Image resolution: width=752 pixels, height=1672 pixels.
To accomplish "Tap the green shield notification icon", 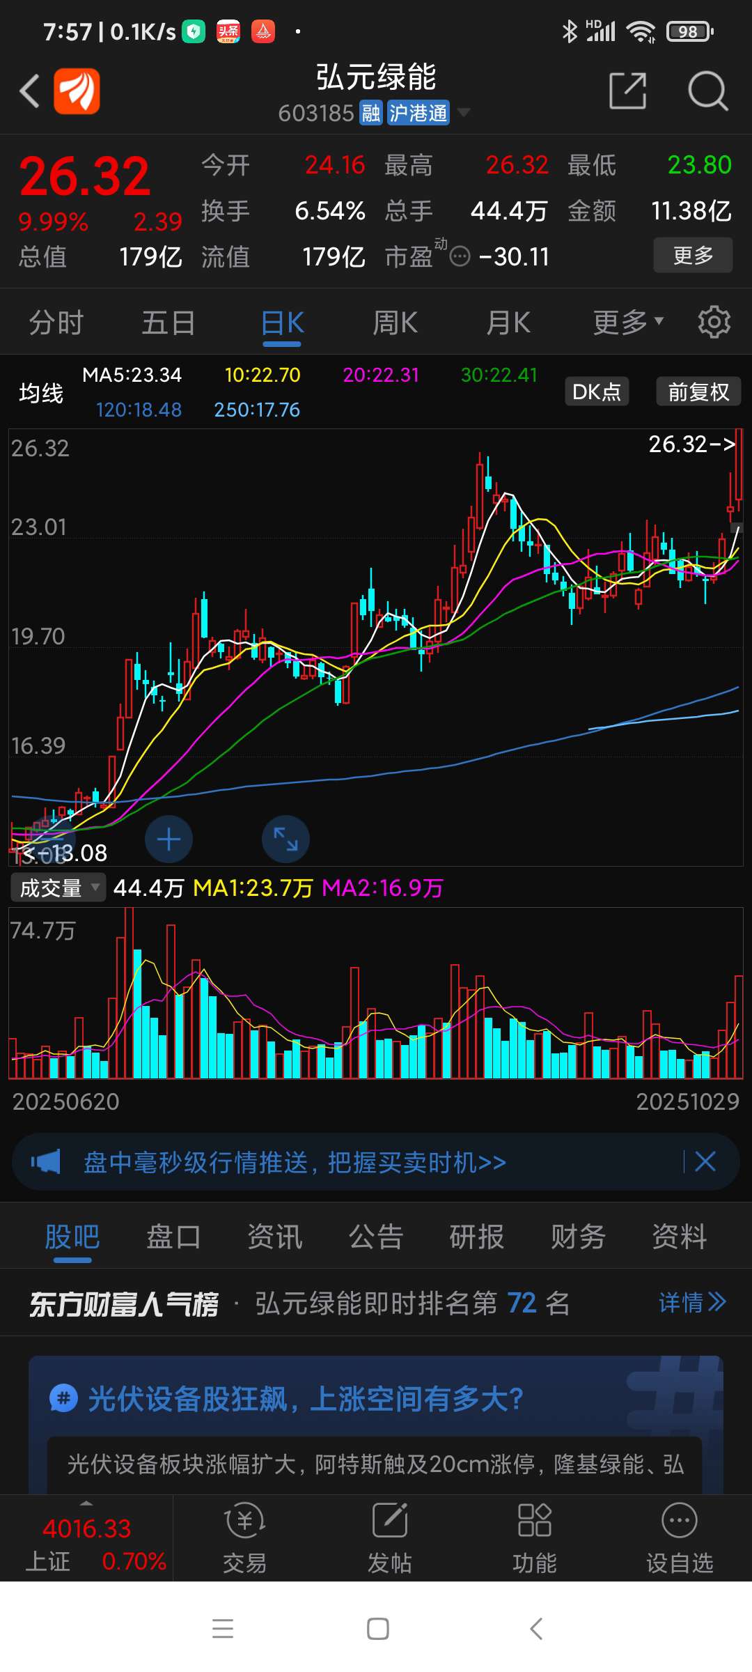I will click(x=194, y=31).
